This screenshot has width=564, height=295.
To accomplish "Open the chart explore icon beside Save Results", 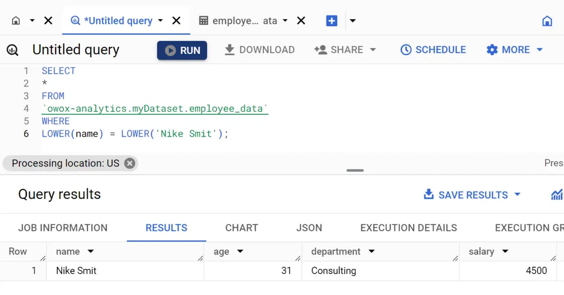I will 557,194.
